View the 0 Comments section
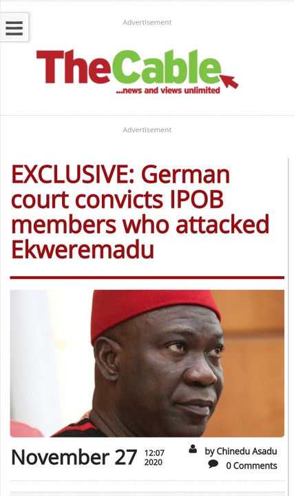Viewport: 294px width, 496px height. 251,466
